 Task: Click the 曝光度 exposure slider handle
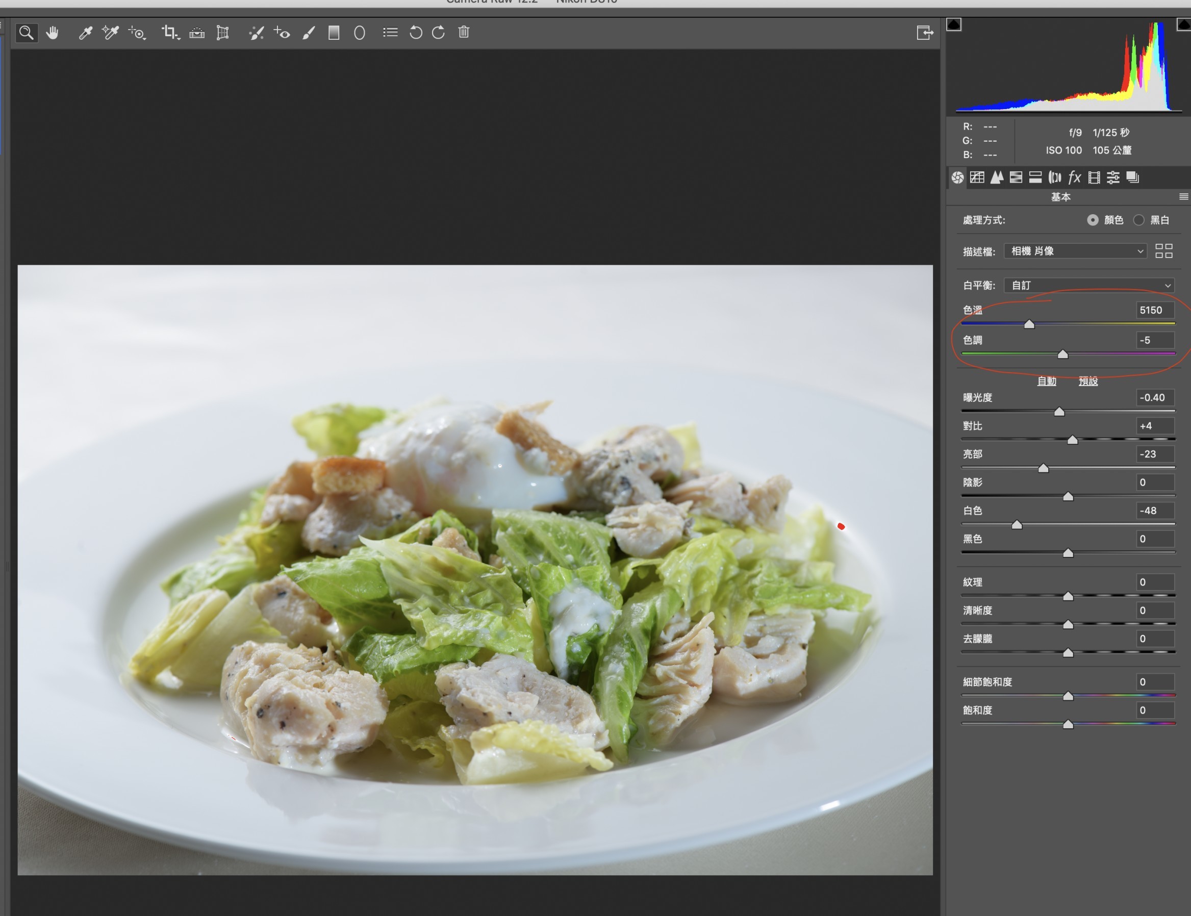(x=1059, y=412)
